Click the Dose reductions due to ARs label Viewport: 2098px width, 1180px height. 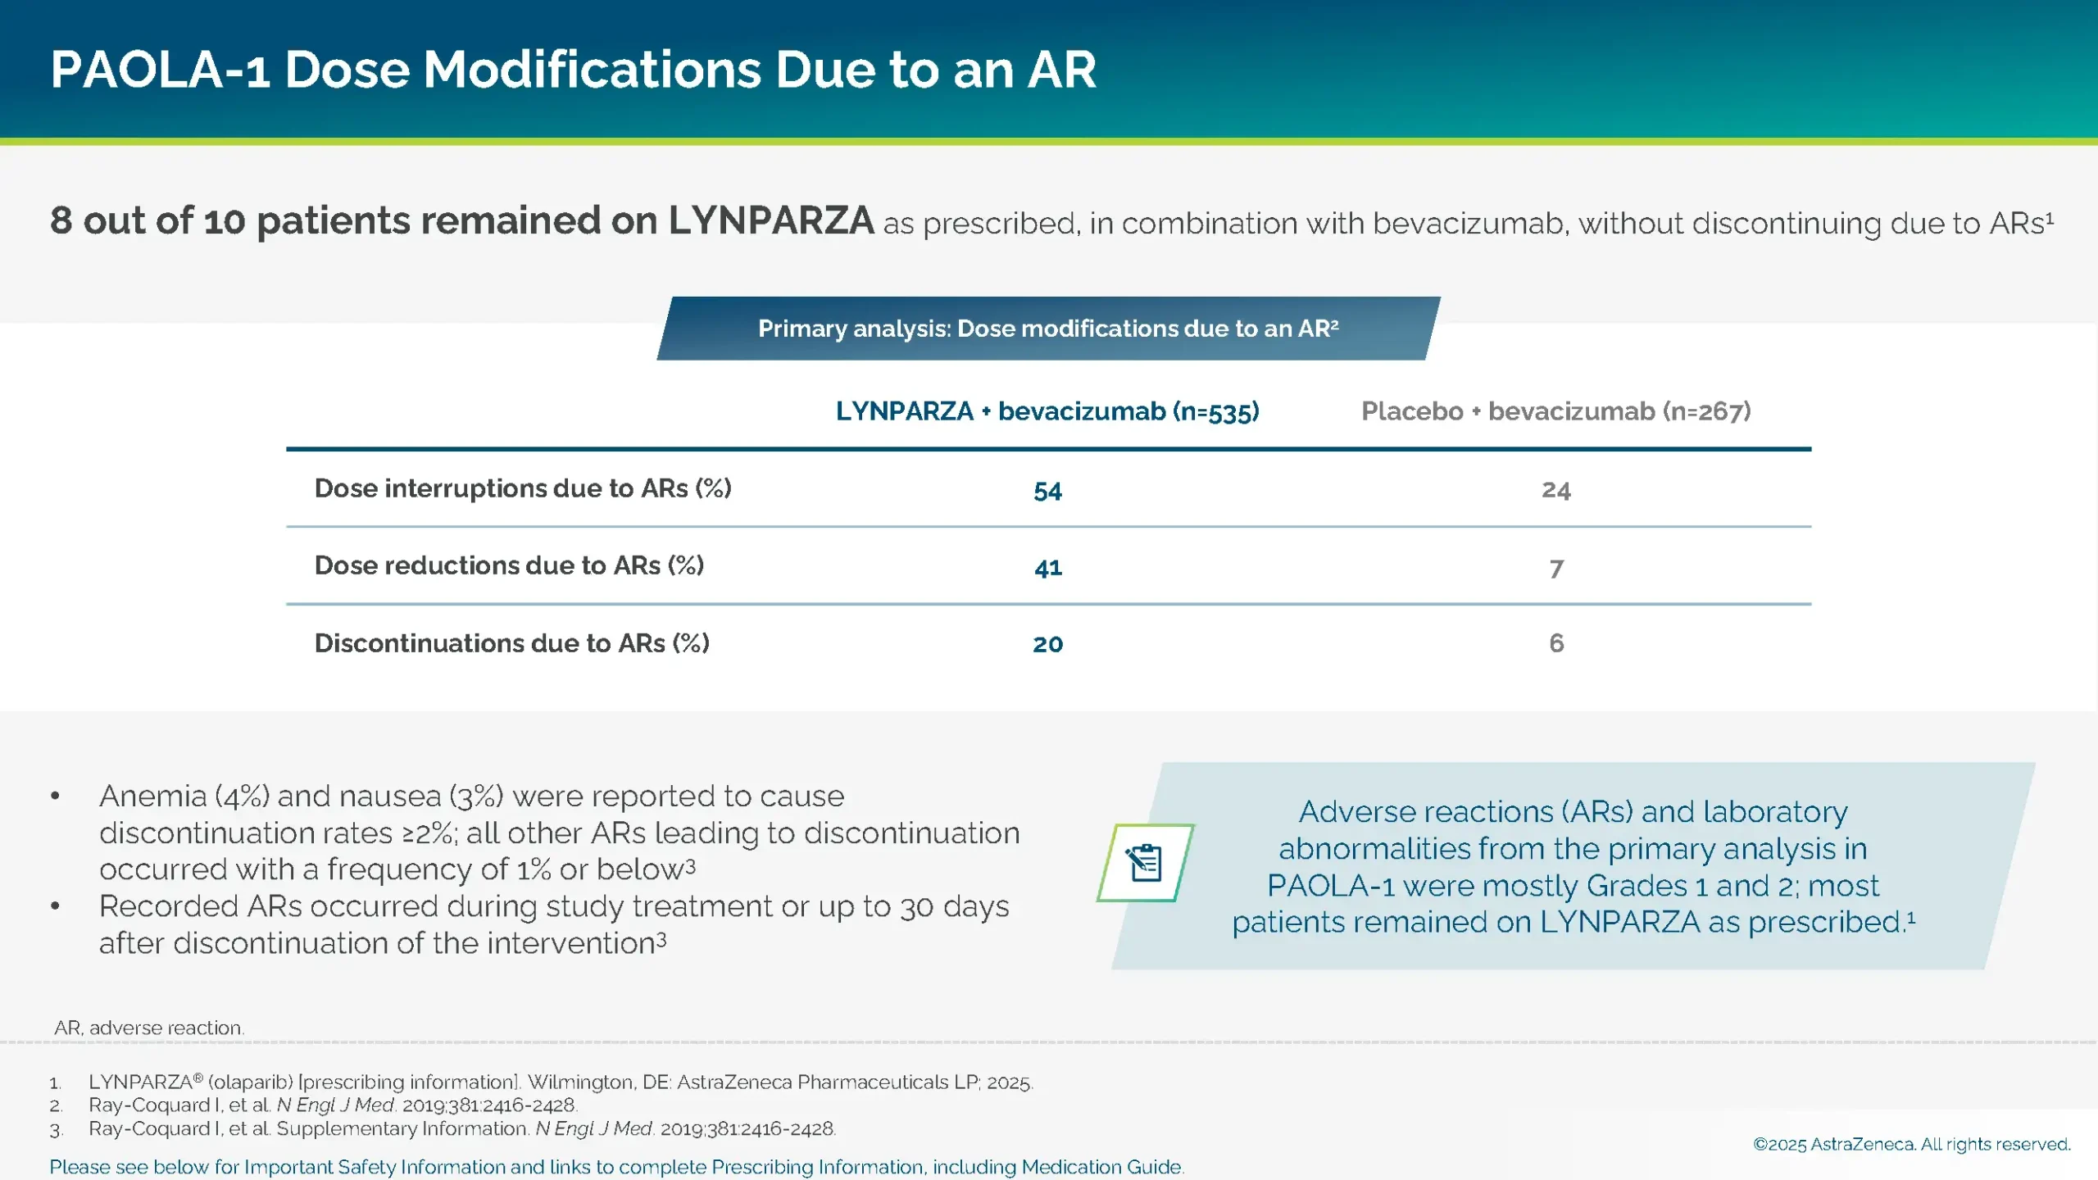(510, 565)
